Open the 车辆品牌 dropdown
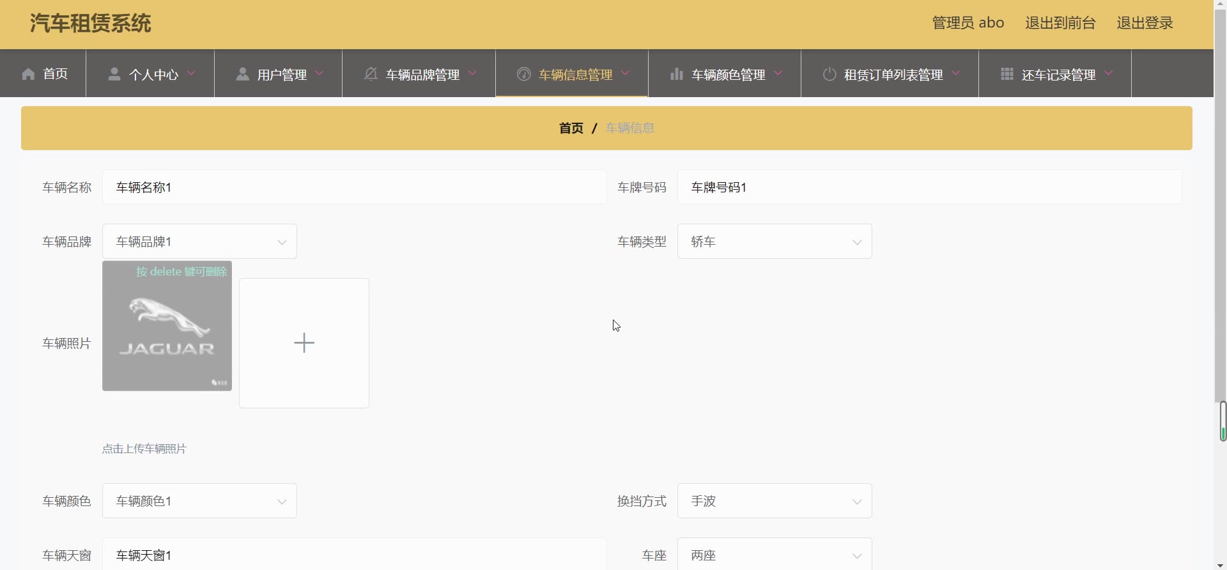The height and width of the screenshot is (570, 1227). (x=199, y=242)
